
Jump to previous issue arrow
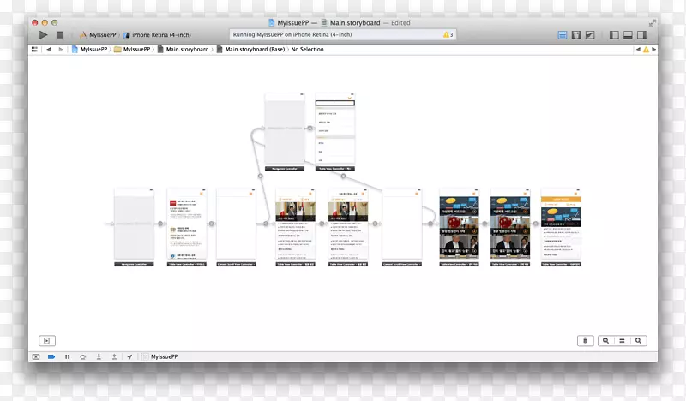[x=638, y=50]
